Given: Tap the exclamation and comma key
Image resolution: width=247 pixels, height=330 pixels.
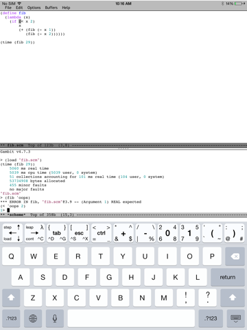Looking at the screenshot, I should pos(186,298).
